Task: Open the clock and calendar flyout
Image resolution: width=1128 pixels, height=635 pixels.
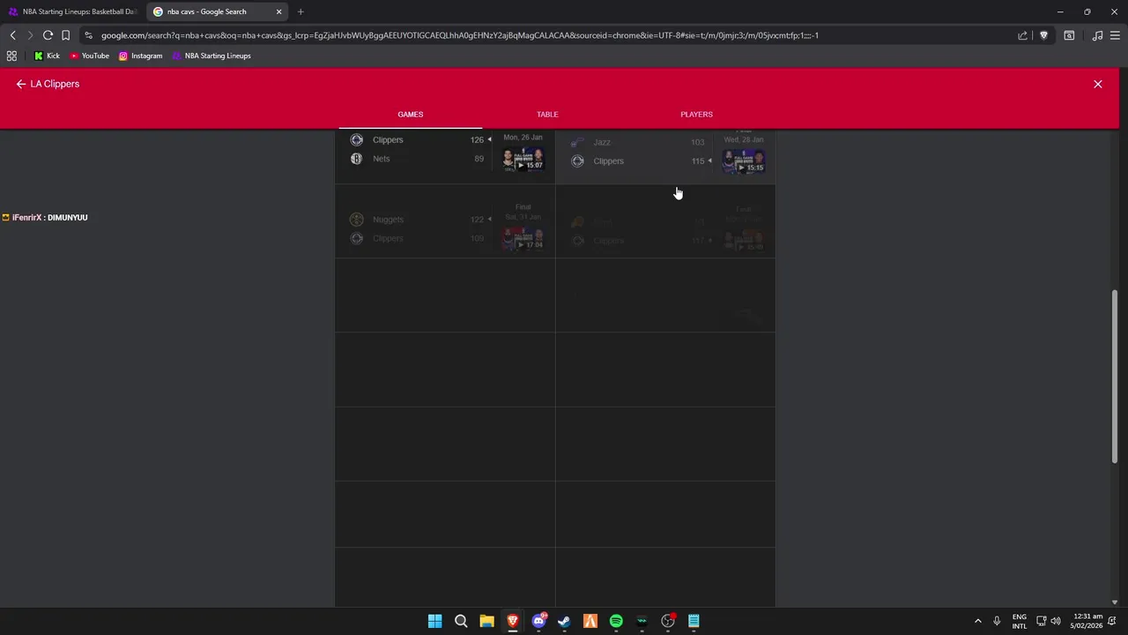Action: click(1087, 621)
